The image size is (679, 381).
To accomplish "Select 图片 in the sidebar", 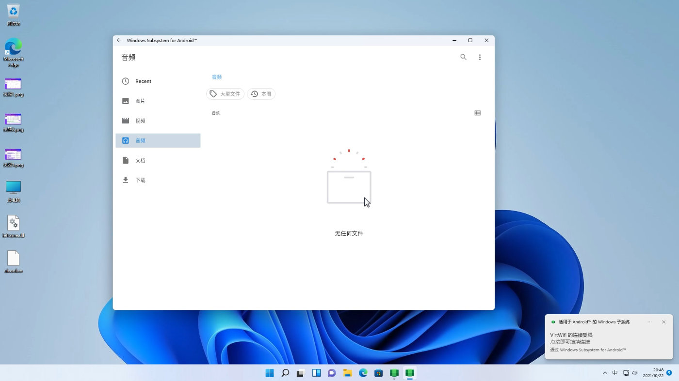I will [158, 101].
